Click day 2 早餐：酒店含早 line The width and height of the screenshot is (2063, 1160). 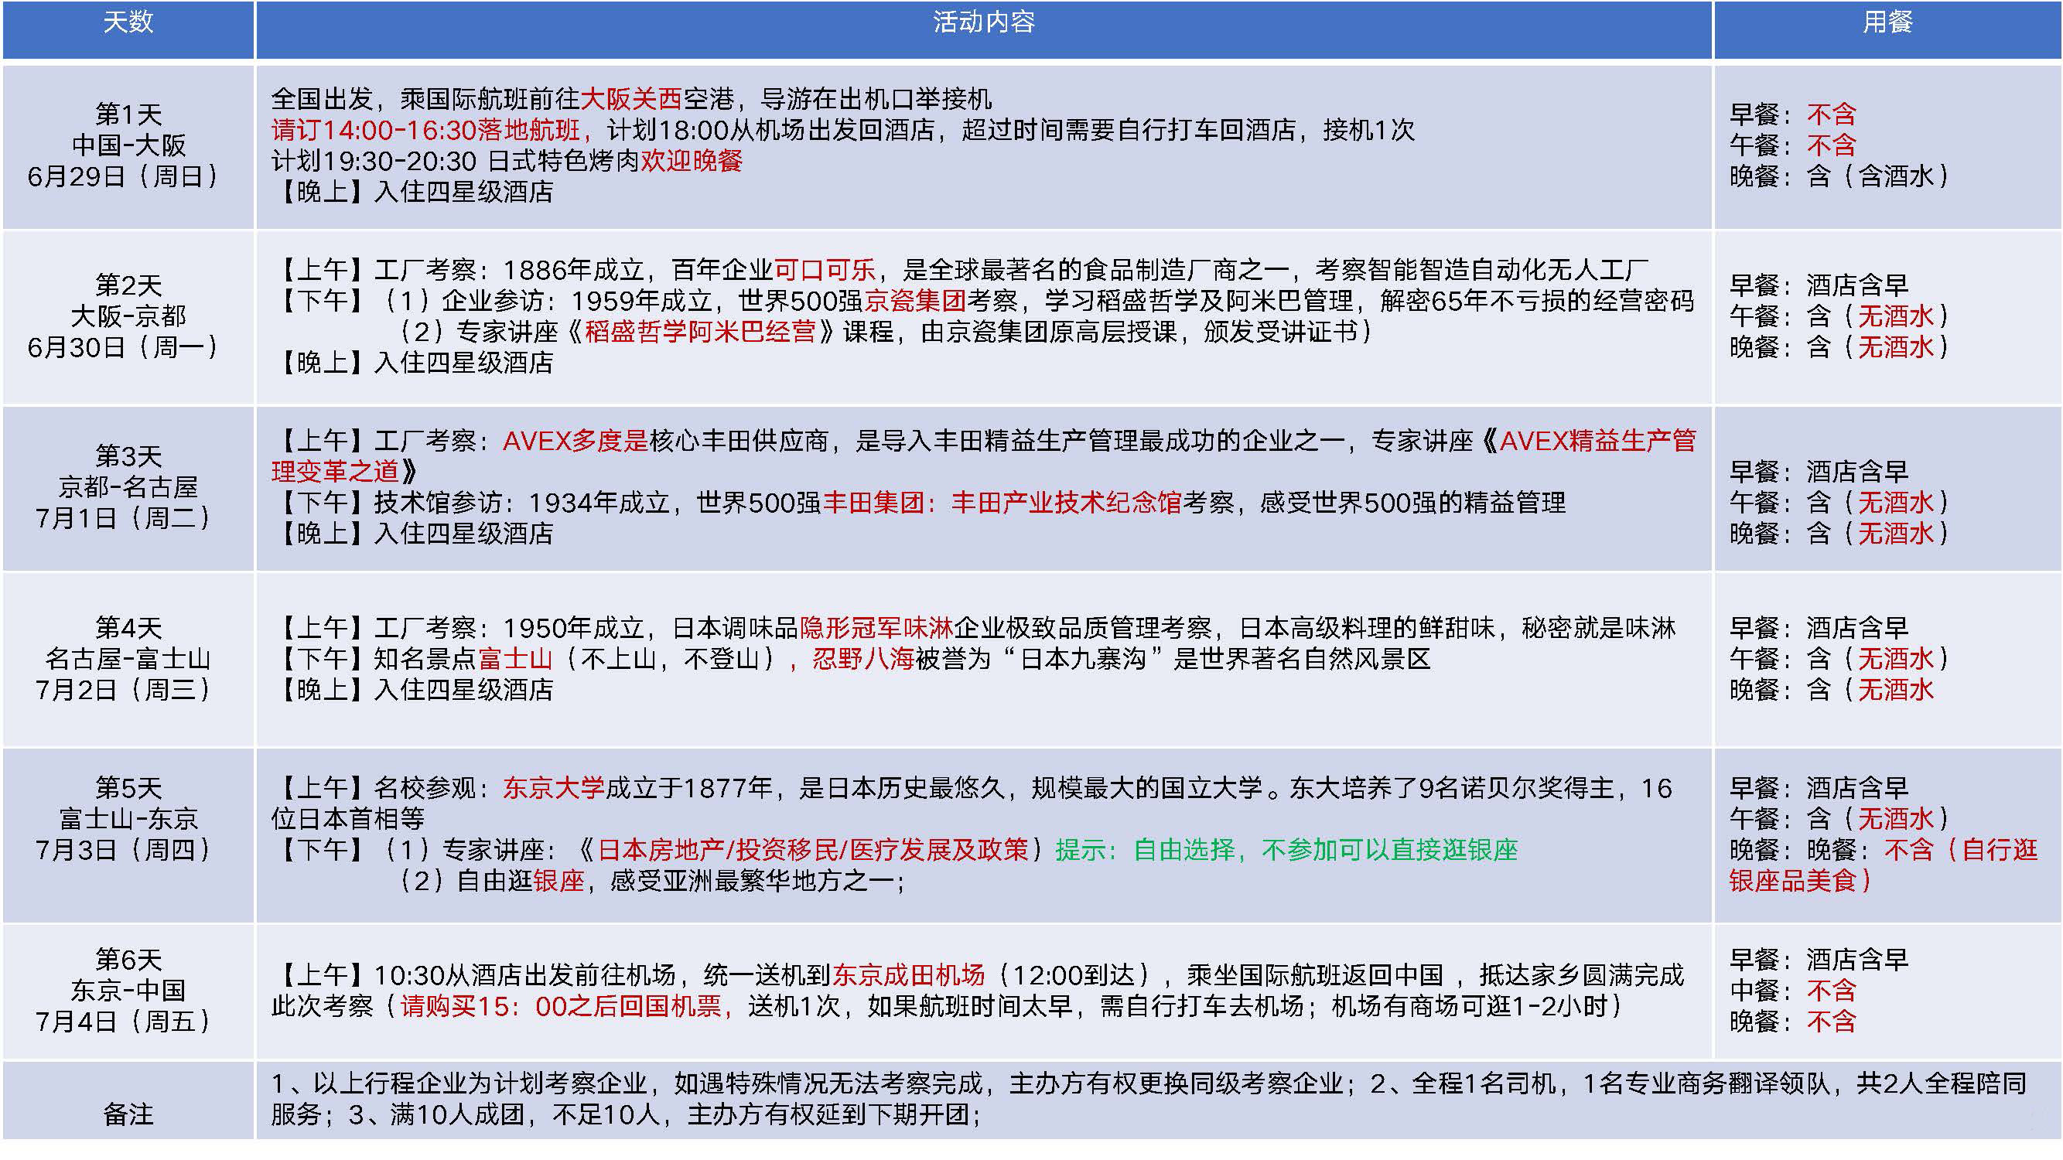coord(1819,286)
